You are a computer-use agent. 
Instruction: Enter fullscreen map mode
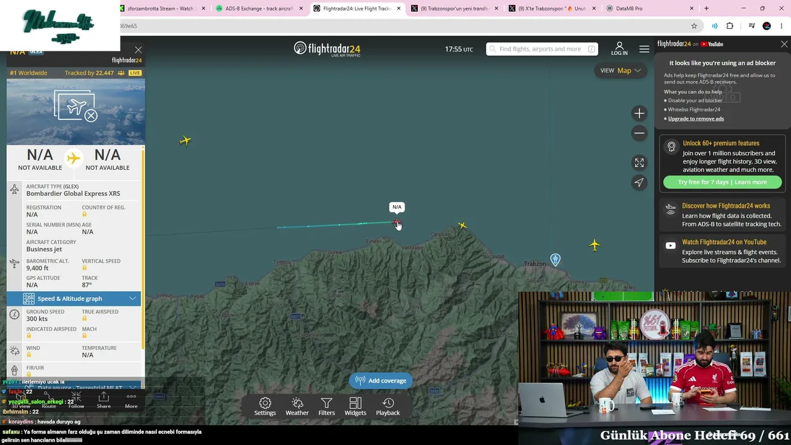[x=639, y=163]
